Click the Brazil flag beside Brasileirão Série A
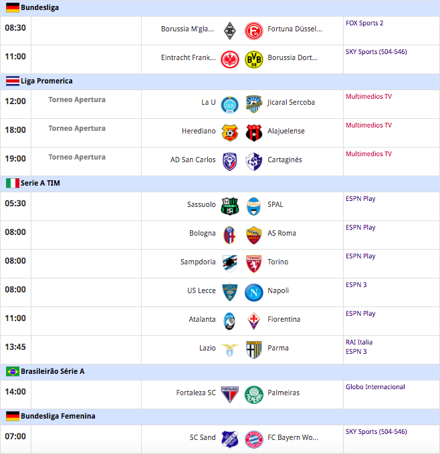The image size is (440, 454). pyautogui.click(x=13, y=371)
